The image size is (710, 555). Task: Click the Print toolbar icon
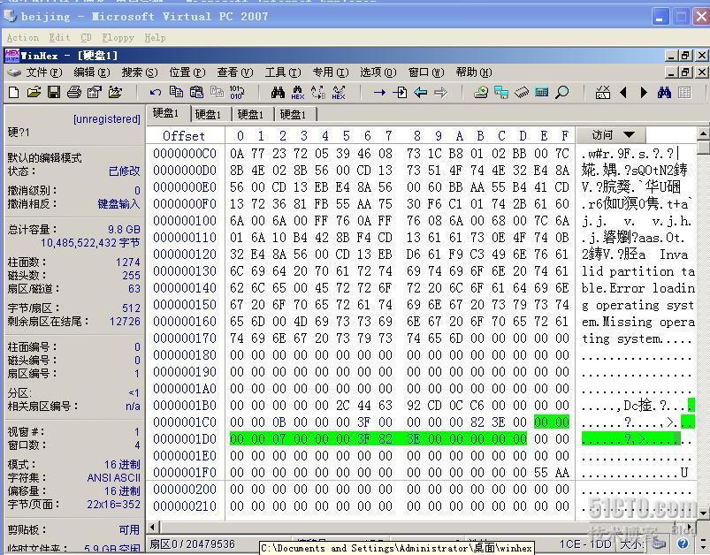pyautogui.click(x=74, y=93)
